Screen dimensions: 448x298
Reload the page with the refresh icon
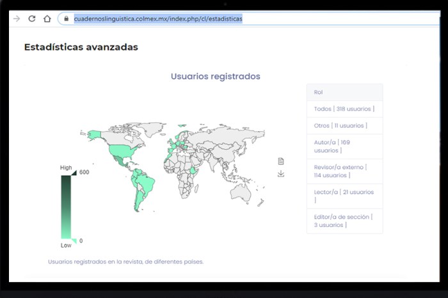31,19
